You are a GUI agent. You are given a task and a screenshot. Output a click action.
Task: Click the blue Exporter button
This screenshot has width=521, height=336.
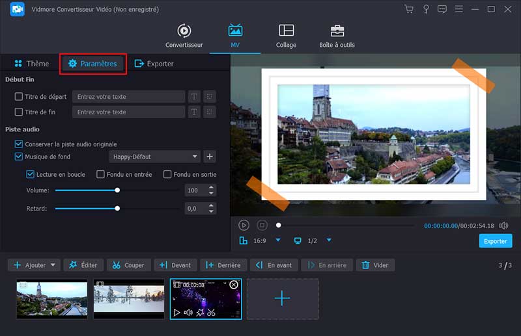coord(495,241)
